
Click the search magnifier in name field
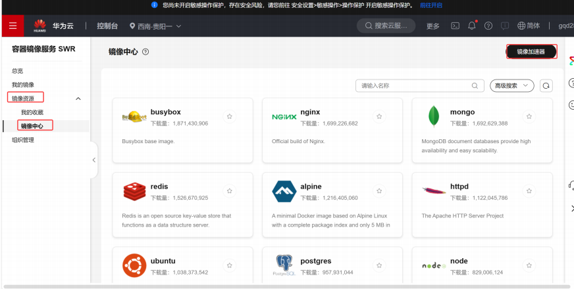(475, 85)
